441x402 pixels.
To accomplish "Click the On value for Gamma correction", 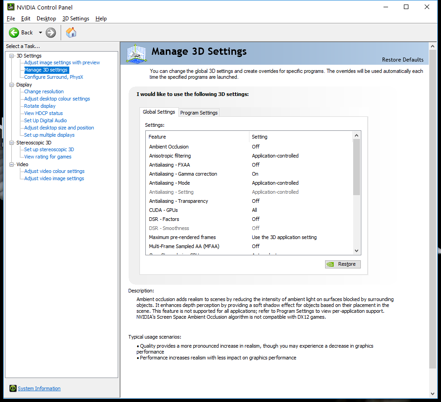I will [255, 174].
